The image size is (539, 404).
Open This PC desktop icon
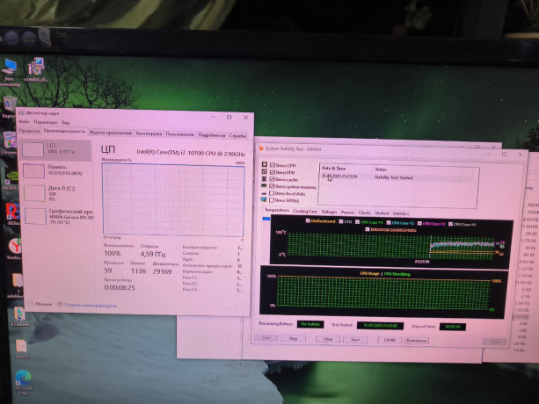coord(9,67)
